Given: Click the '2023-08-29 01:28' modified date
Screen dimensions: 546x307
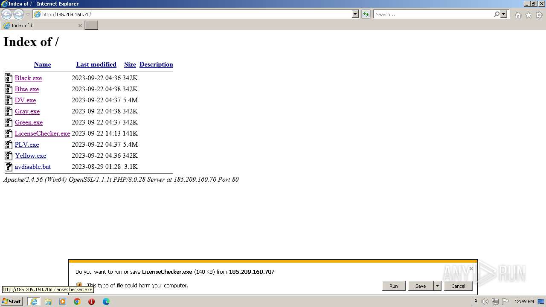Looking at the screenshot, I should 96,167.
